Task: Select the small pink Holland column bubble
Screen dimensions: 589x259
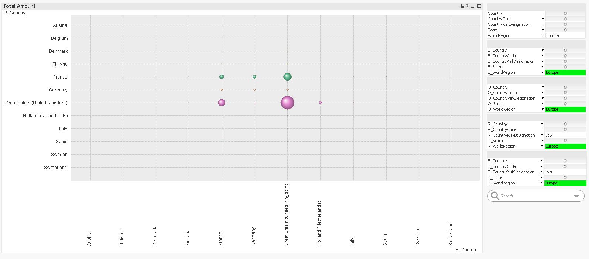Action: coord(320,103)
